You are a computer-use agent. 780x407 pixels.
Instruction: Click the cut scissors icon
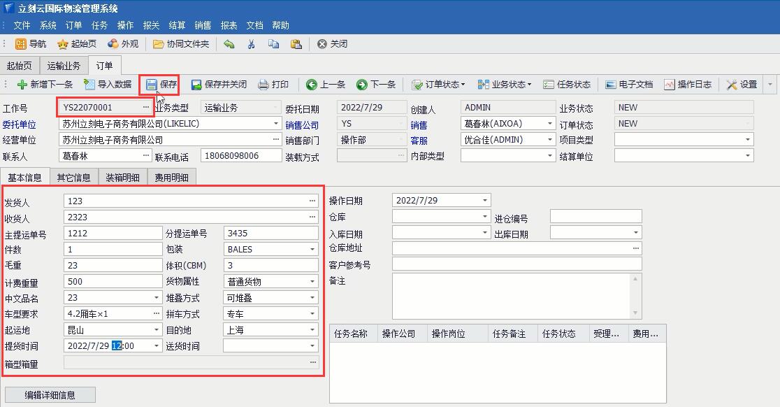coord(251,44)
